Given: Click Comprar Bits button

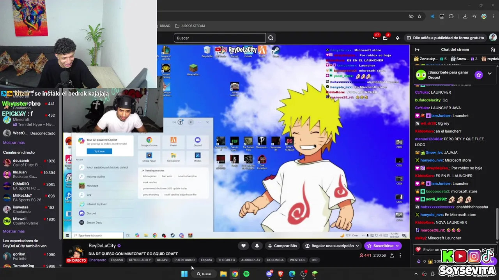Looking at the screenshot, I should (x=282, y=246).
